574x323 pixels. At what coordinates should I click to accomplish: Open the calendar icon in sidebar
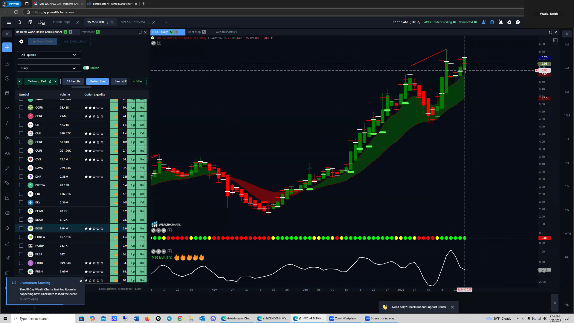(x=7, y=93)
